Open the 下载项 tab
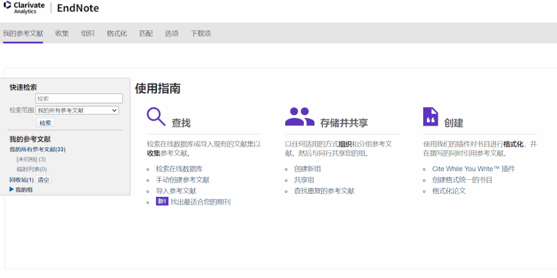Image resolution: width=557 pixels, height=278 pixels. tap(200, 34)
